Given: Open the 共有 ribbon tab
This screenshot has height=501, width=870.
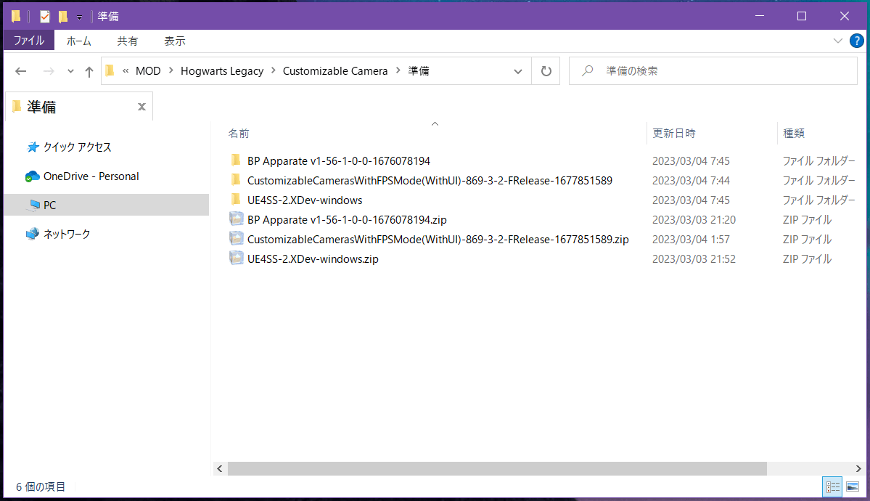Looking at the screenshot, I should pos(127,41).
